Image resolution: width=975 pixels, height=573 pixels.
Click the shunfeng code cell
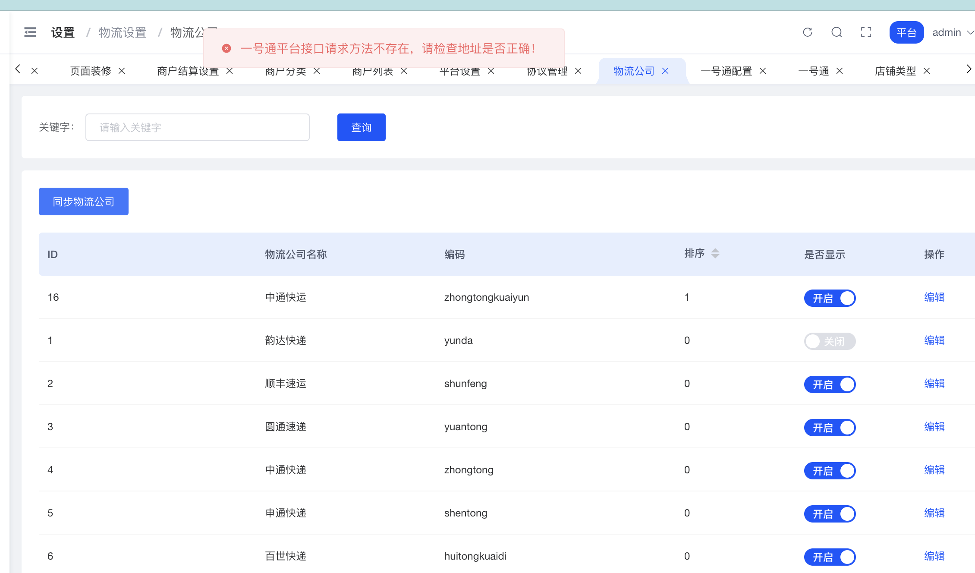[x=465, y=384]
